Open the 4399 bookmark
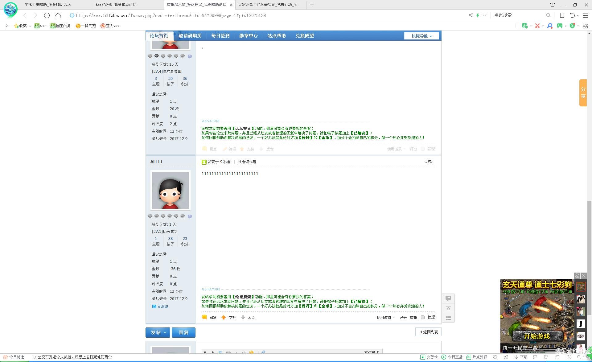Image resolution: width=592 pixels, height=362 pixels. point(41,26)
